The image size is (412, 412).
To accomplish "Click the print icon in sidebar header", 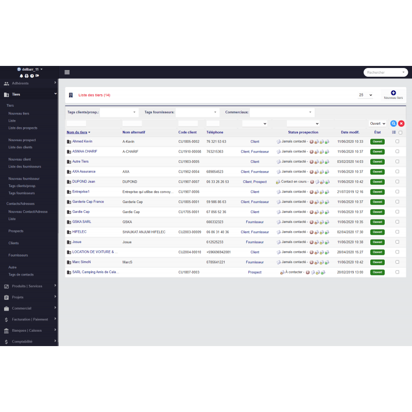I will click(x=27, y=76).
